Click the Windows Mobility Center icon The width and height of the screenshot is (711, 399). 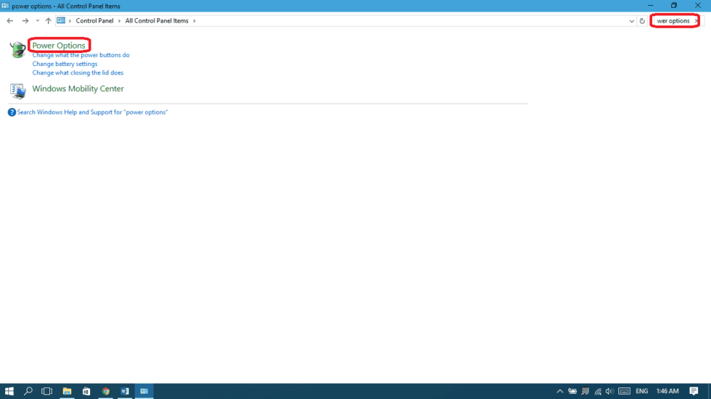pos(17,90)
